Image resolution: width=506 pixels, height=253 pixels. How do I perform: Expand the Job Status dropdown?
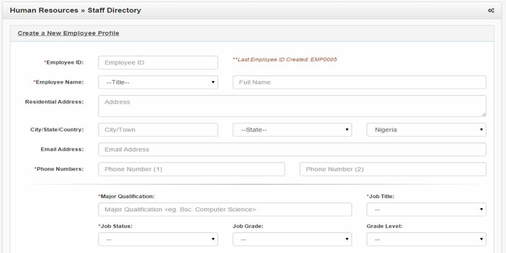(x=158, y=240)
